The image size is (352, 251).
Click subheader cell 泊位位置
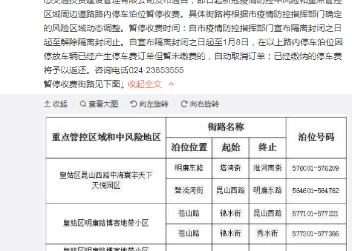coord(189,148)
